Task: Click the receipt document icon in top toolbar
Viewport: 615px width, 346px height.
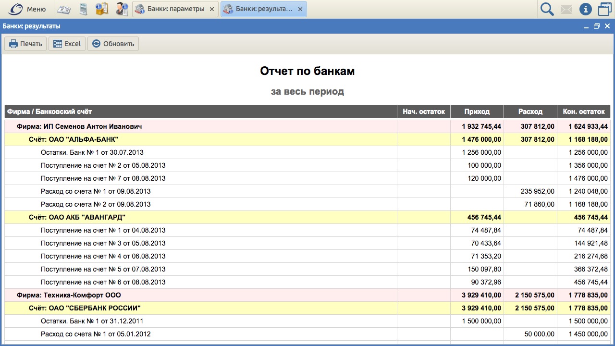Action: click(x=84, y=9)
